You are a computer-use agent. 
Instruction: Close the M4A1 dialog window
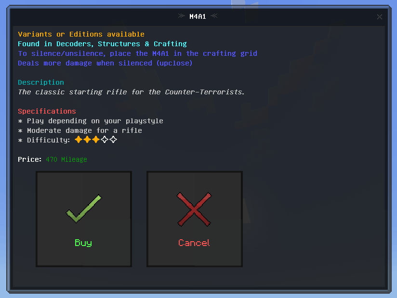coord(379,17)
